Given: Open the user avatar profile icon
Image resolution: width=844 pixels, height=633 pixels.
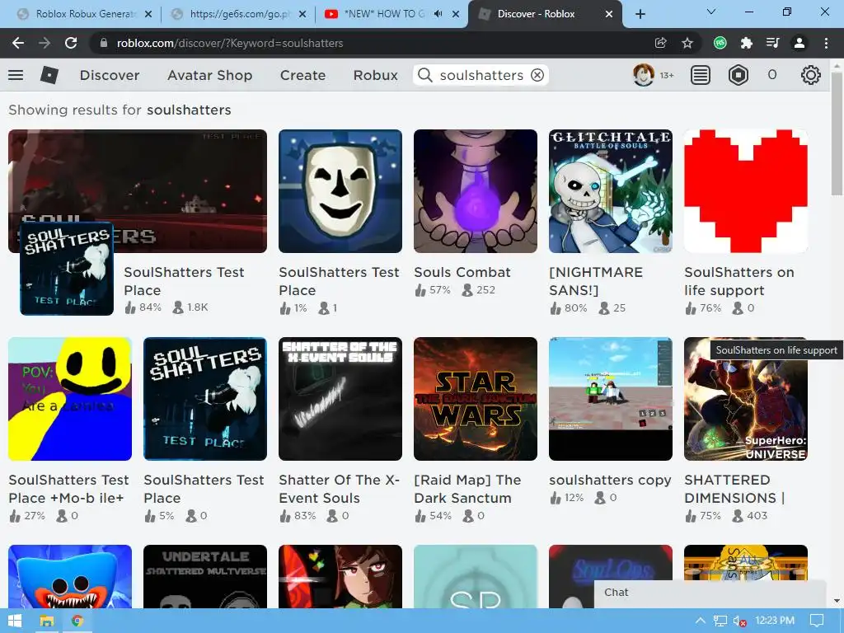Looking at the screenshot, I should pyautogui.click(x=643, y=75).
